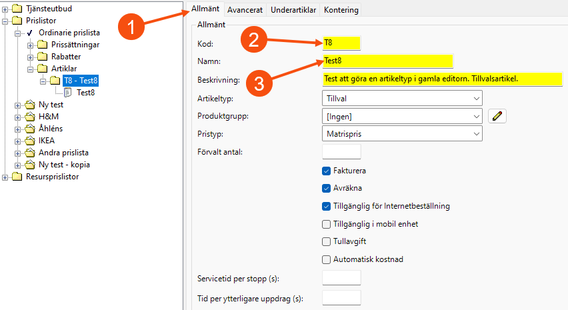Open the Artikeltyp dropdown
The height and width of the screenshot is (310, 568).
[x=402, y=98]
